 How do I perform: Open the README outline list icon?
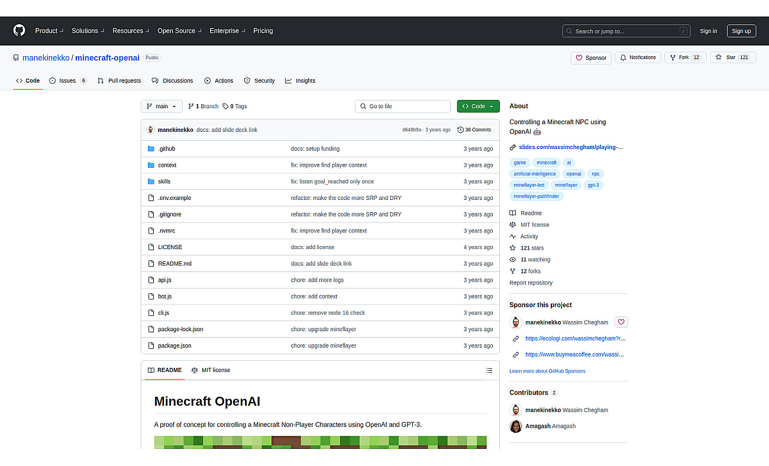click(489, 370)
